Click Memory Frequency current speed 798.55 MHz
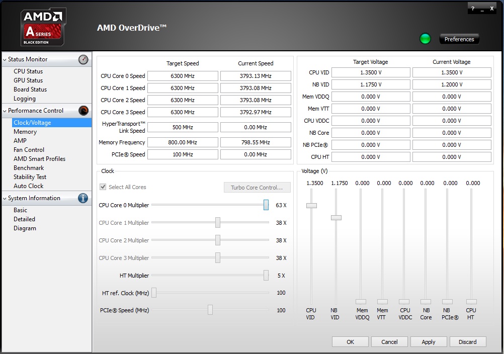Viewport: 504px width, 354px height. (256, 142)
